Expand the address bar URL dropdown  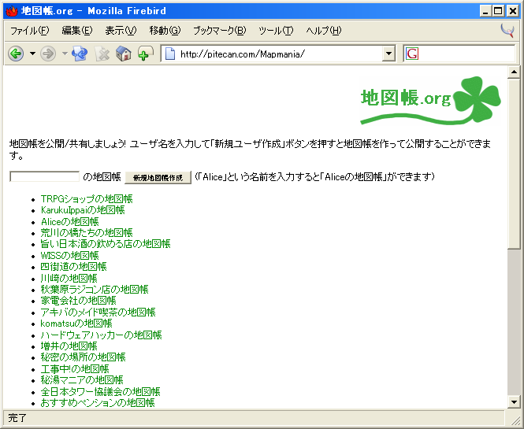tap(388, 54)
